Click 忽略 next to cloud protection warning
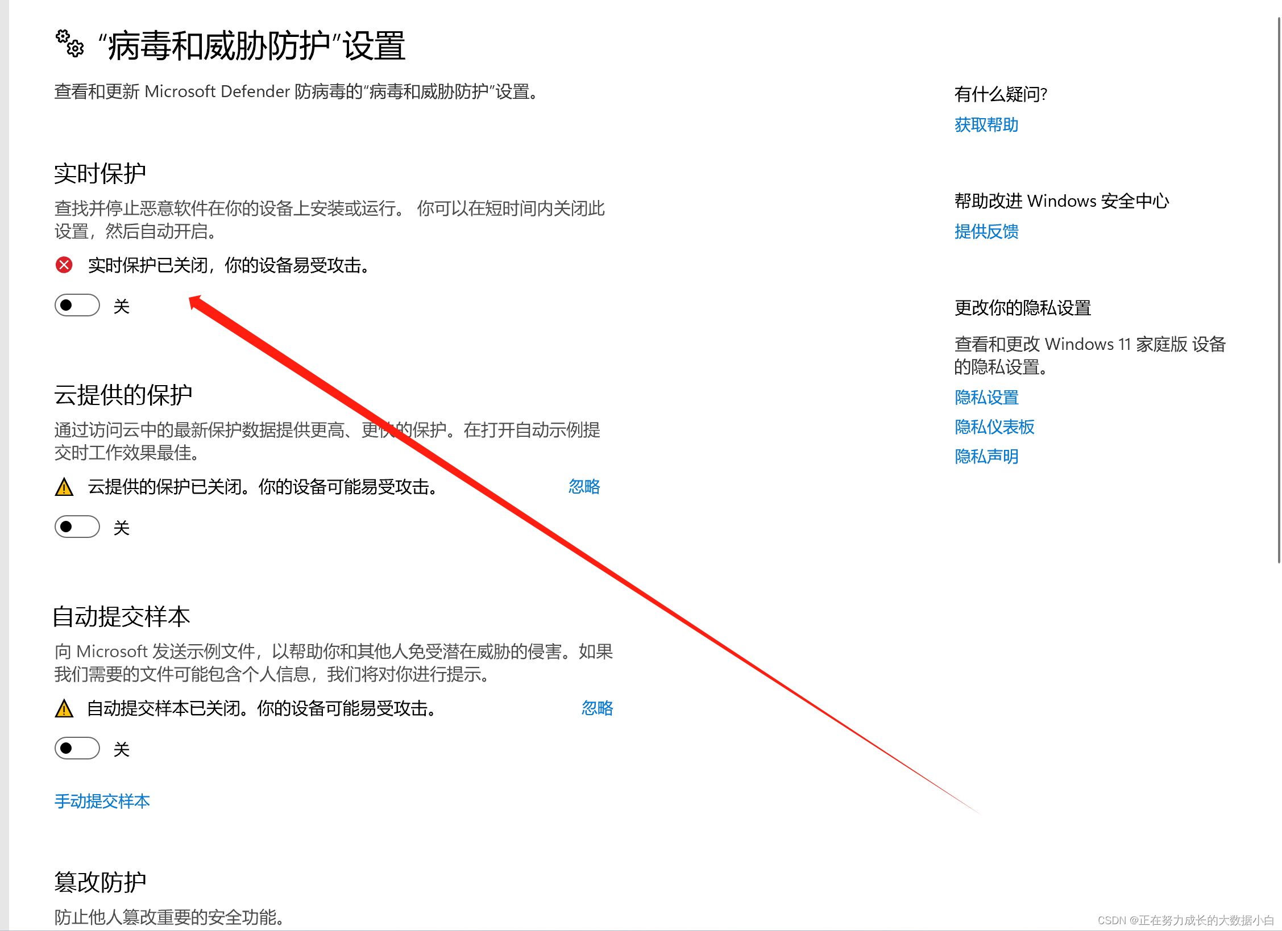This screenshot has width=1282, height=931. click(584, 487)
